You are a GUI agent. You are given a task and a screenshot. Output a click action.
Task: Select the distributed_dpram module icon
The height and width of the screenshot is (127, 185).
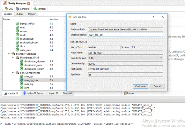tap(21, 61)
